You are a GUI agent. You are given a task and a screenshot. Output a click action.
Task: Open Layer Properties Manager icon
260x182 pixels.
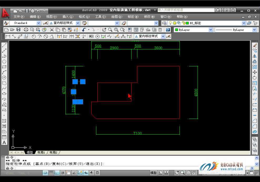164,23
